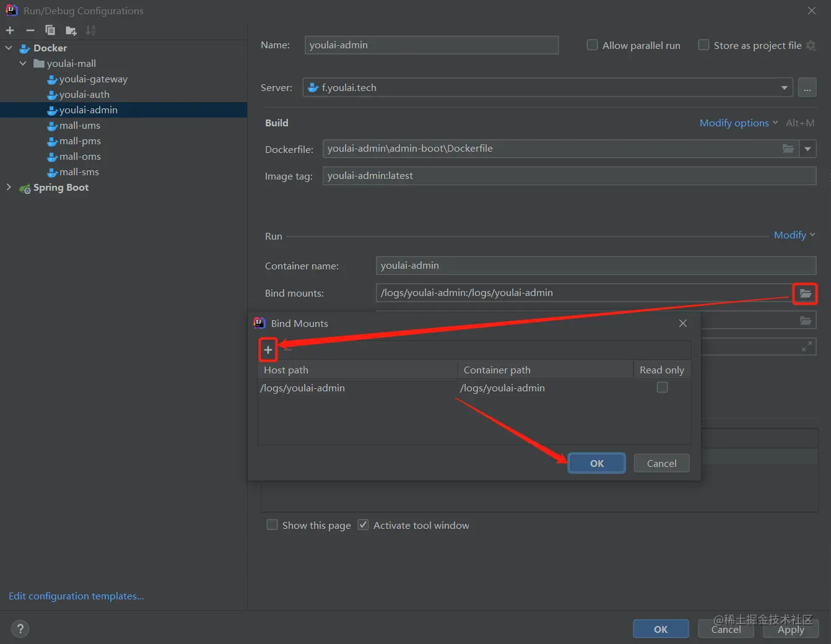Click Apply in Run/Debug Configurations
The width and height of the screenshot is (831, 644).
(791, 629)
